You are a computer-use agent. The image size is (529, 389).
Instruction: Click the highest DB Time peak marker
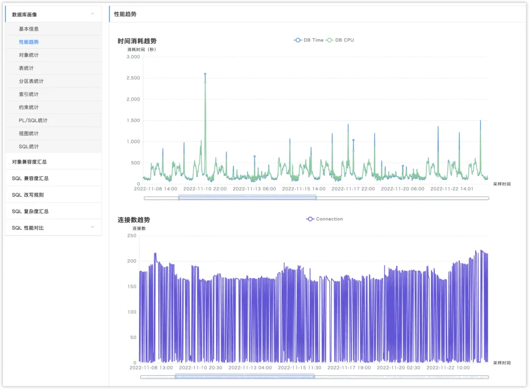coord(205,74)
